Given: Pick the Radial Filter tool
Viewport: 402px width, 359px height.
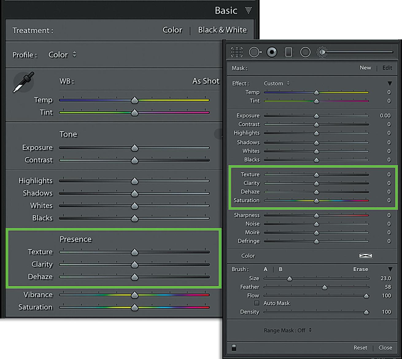Looking at the screenshot, I should tap(305, 52).
